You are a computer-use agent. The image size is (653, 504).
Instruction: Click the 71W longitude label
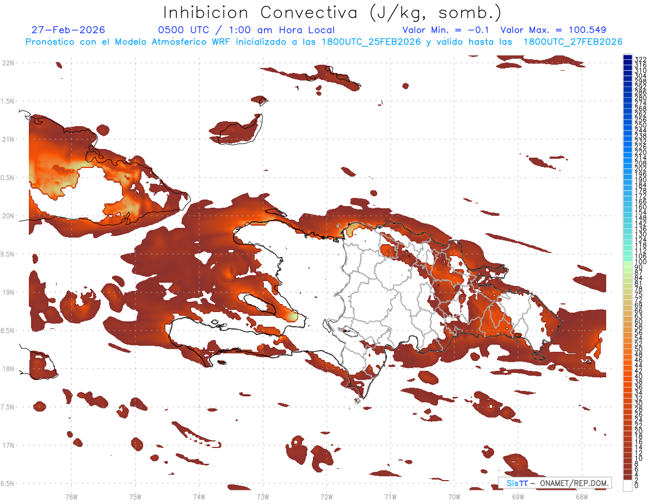click(x=390, y=496)
